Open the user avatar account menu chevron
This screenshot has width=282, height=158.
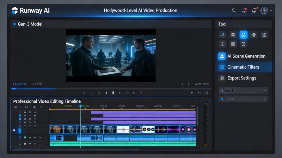tap(271, 11)
